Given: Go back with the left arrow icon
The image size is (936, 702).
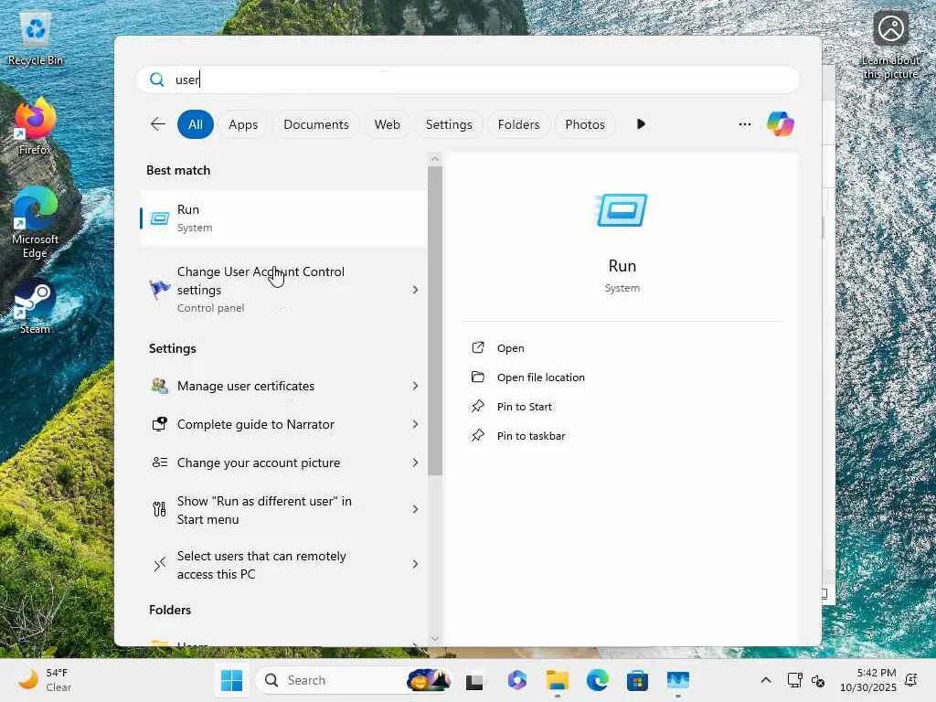Looking at the screenshot, I should [158, 124].
